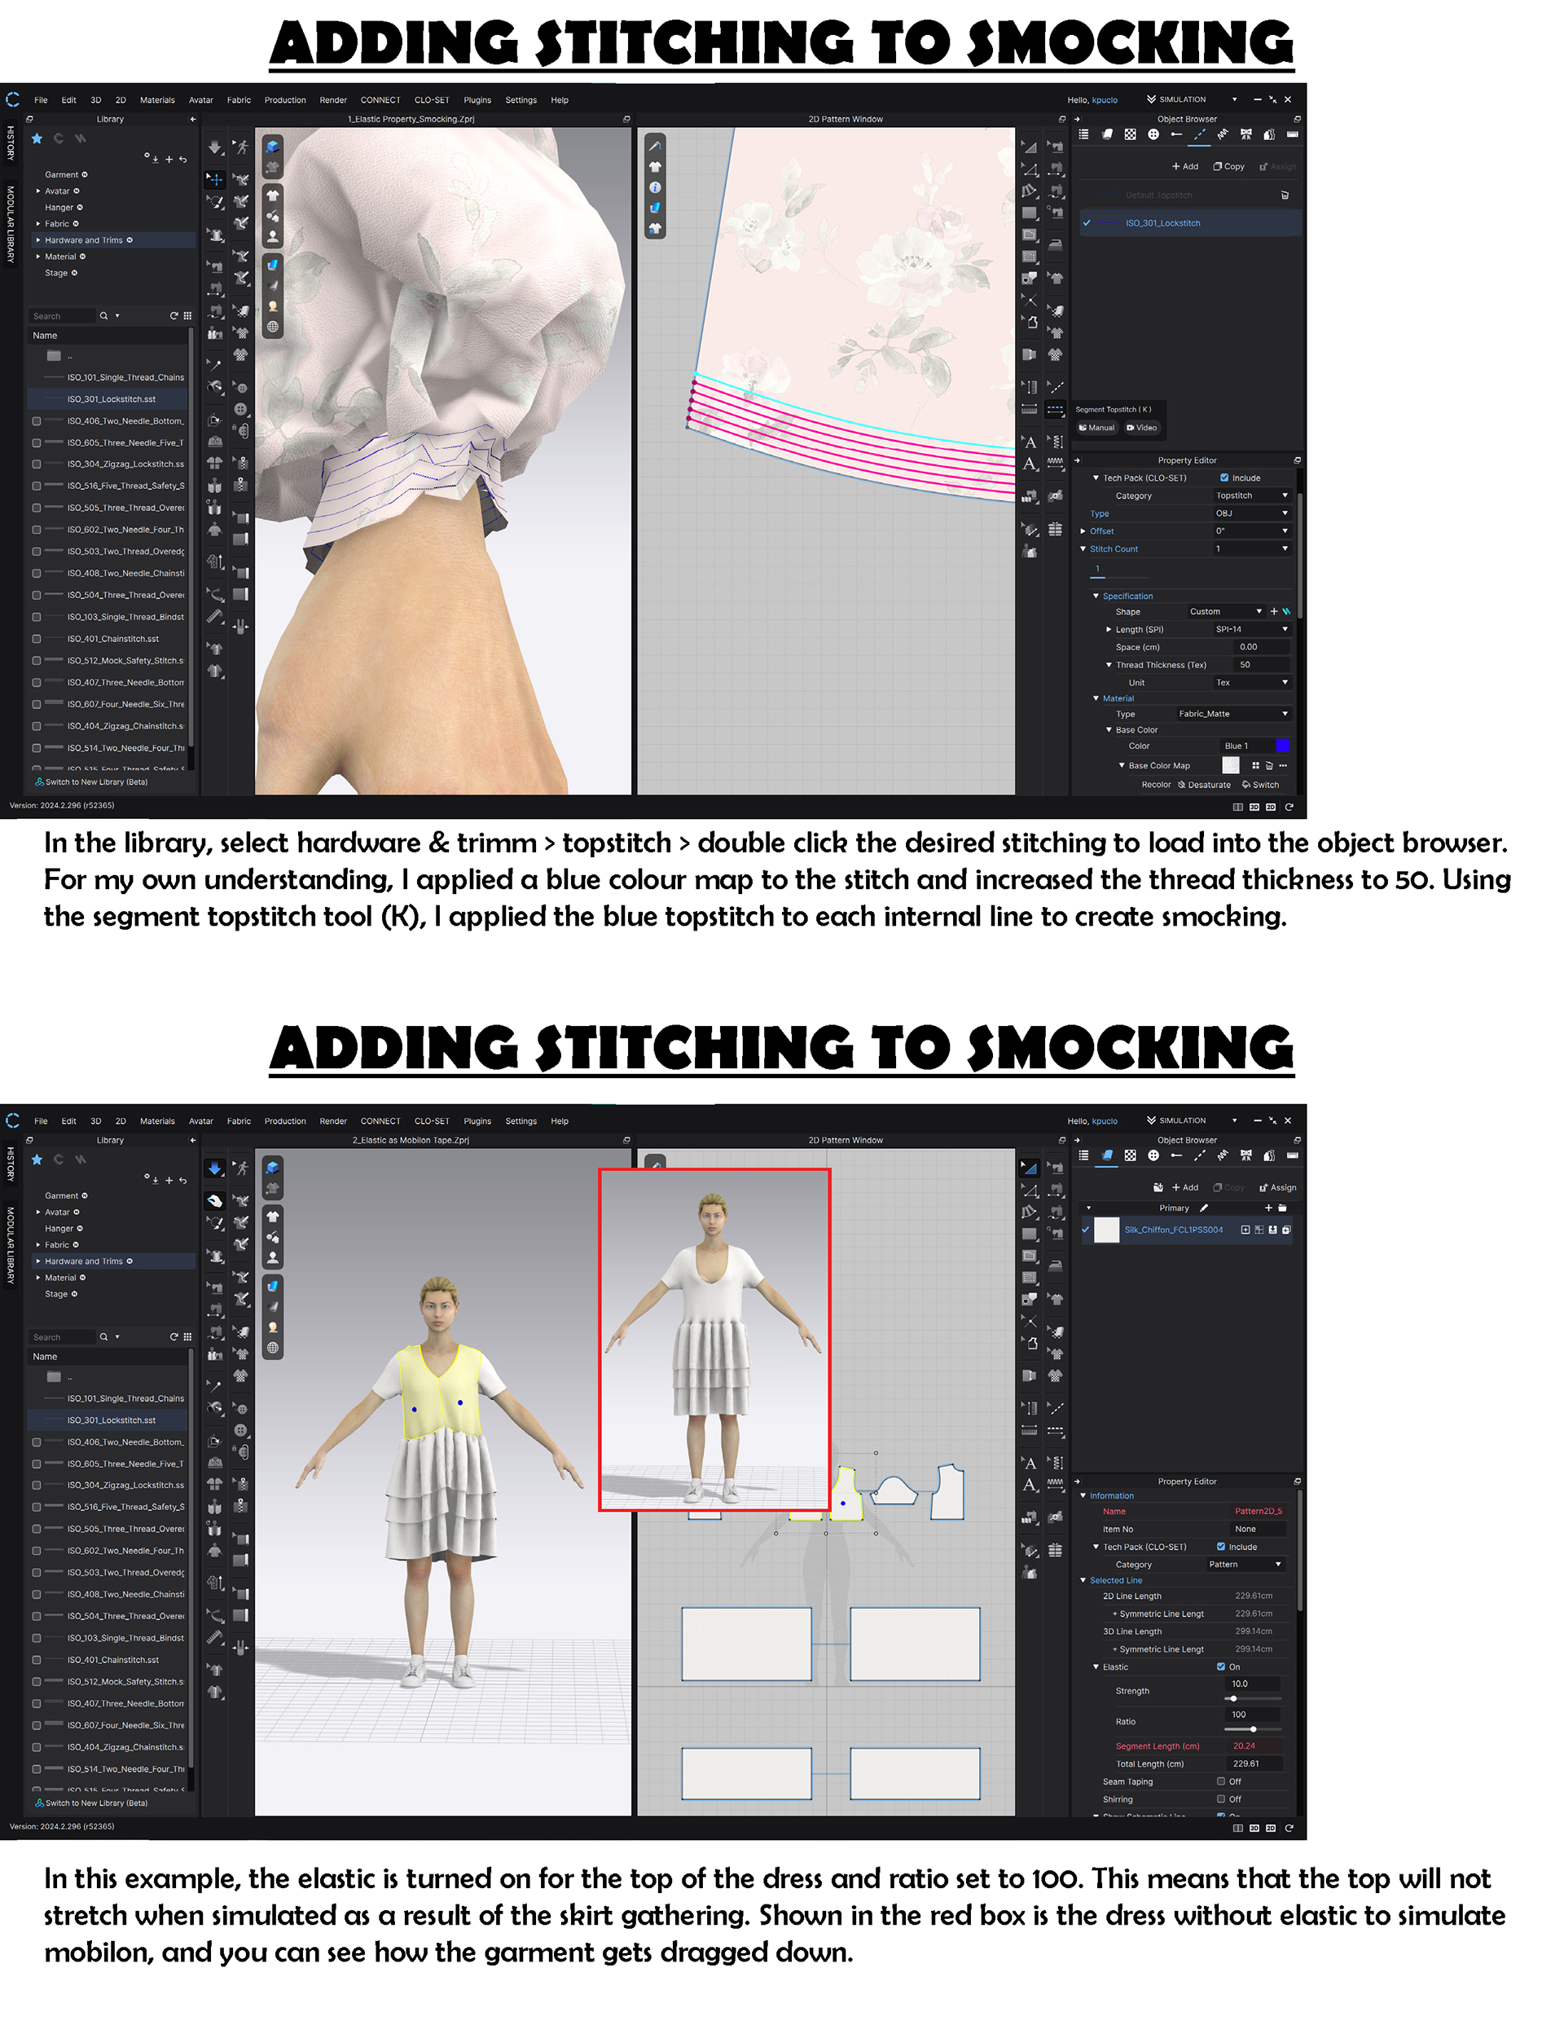Image resolution: width=1564 pixels, height=2025 pixels.
Task: Open the Avatar menu in upper window
Action: tap(201, 100)
